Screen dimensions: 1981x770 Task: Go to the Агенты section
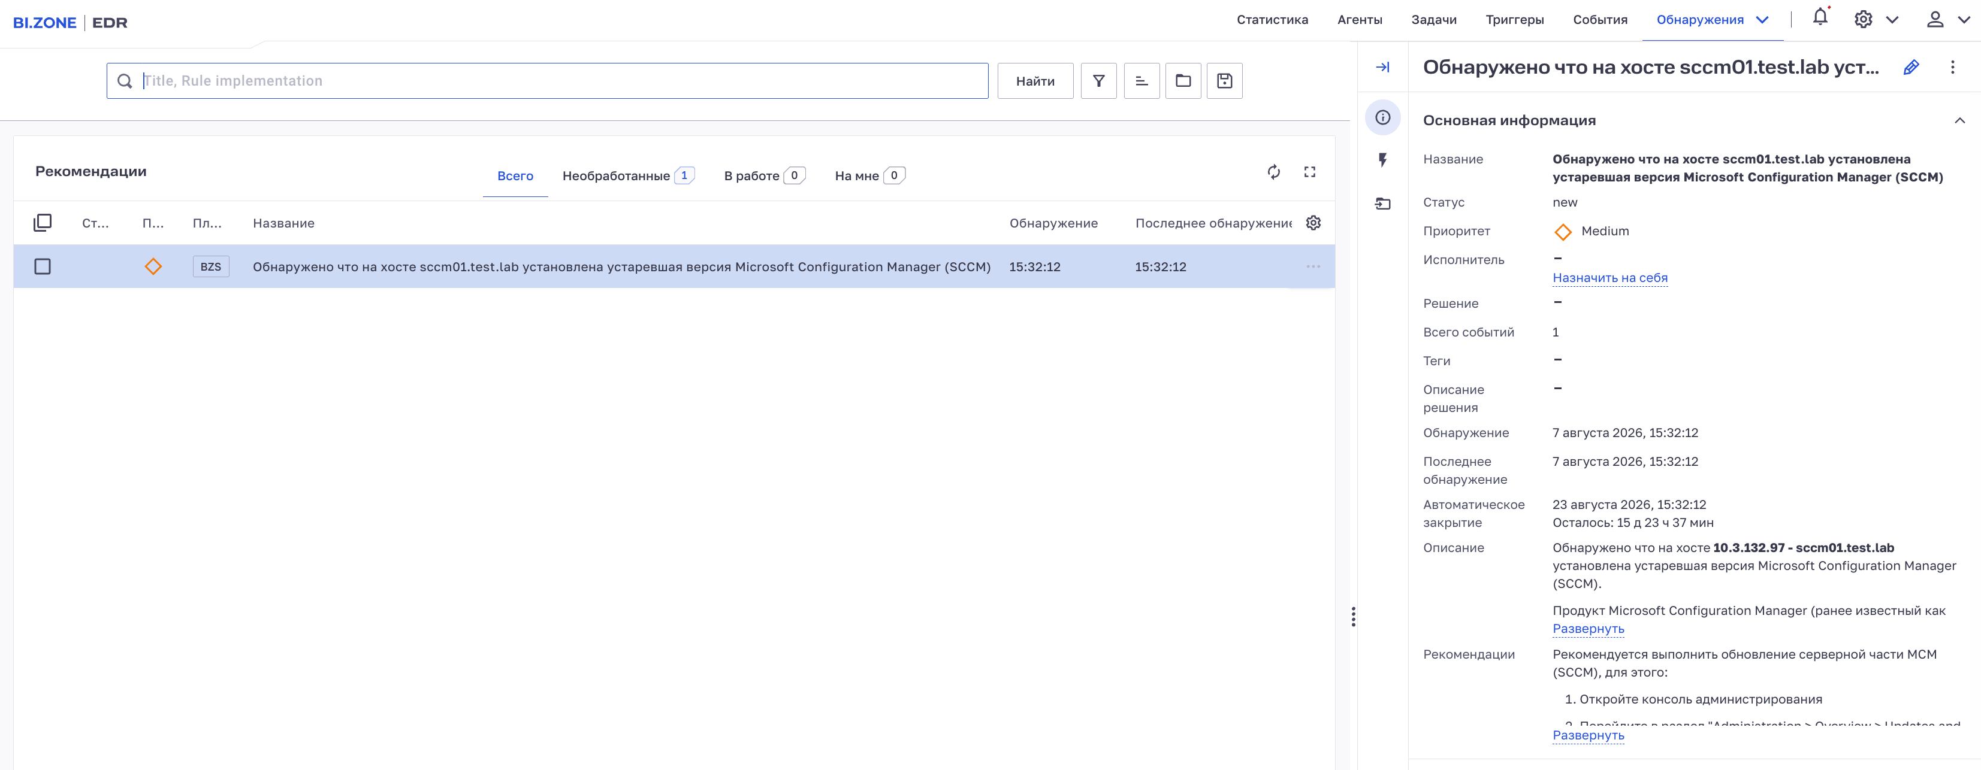(x=1360, y=20)
